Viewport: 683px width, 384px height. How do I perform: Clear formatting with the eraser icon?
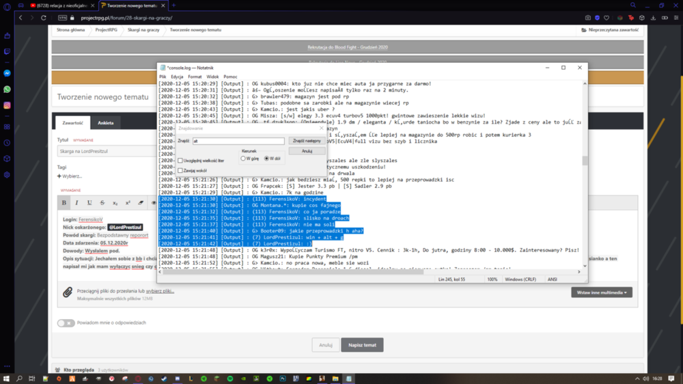click(x=141, y=203)
